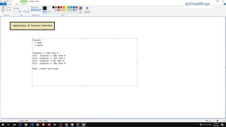
Task: Open Firefox from the taskbar
Action: (x=49, y=125)
